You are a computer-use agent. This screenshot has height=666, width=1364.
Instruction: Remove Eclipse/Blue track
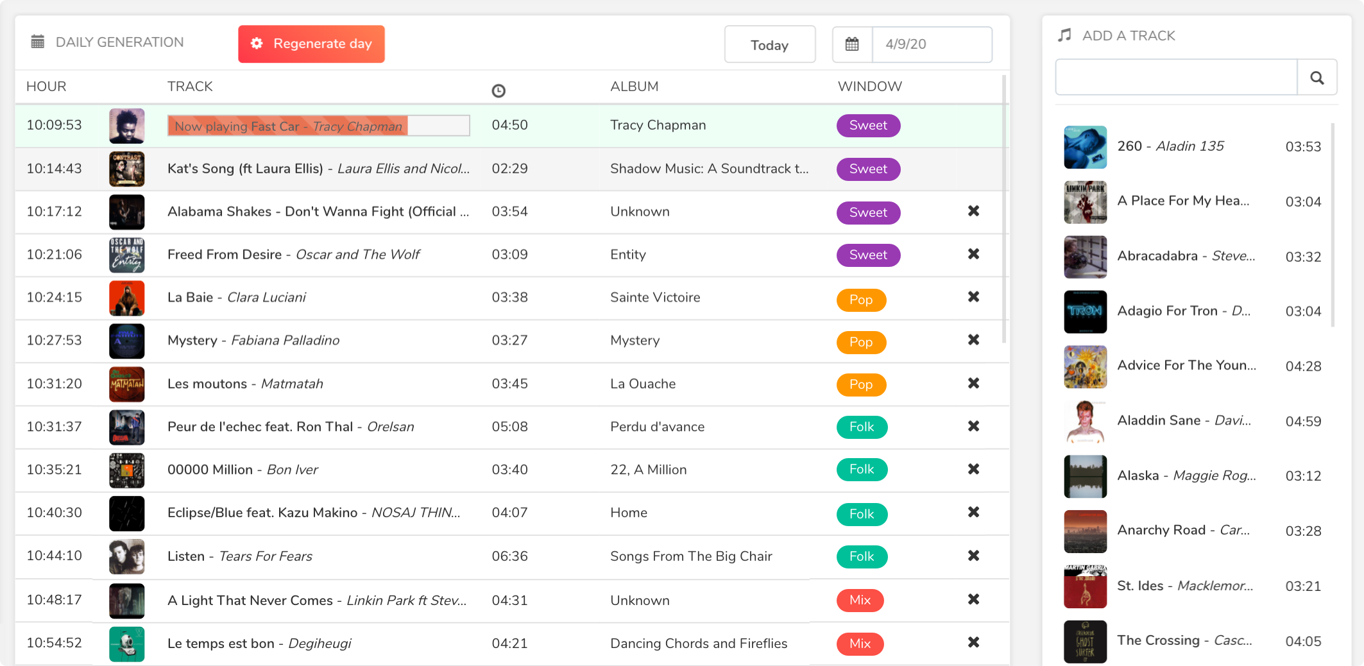(x=973, y=512)
